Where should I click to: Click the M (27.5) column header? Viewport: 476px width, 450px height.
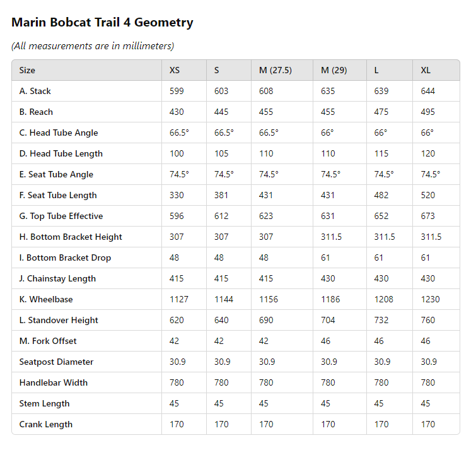(x=276, y=70)
